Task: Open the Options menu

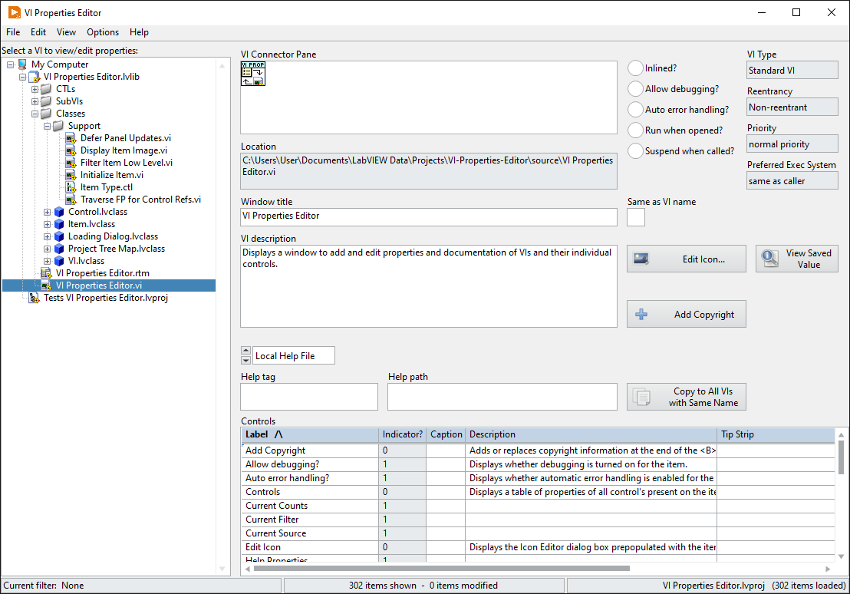Action: 103,32
